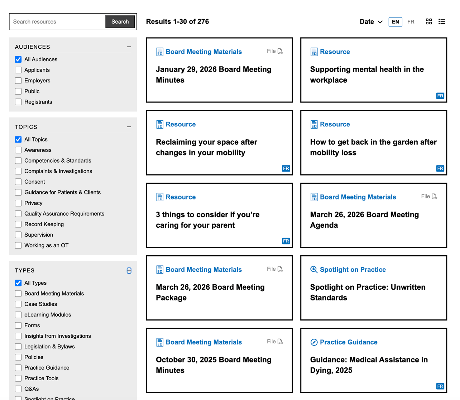Image resolution: width=460 pixels, height=400 pixels.
Task: Open French version of Reclaiming your space card
Action: pyautogui.click(x=286, y=168)
